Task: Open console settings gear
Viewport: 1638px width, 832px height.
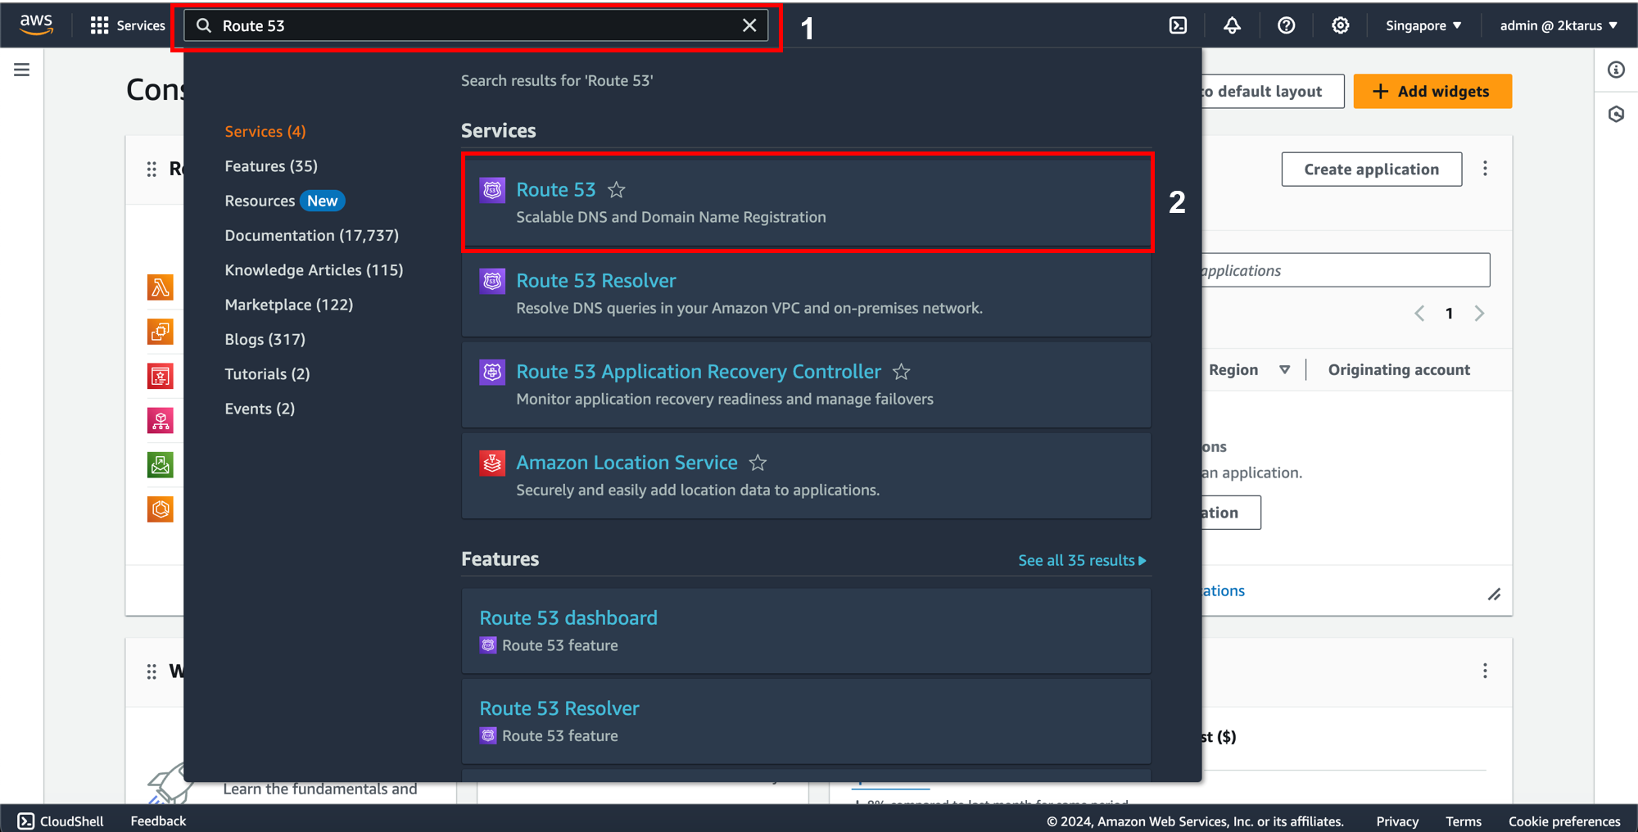Action: pos(1340,25)
